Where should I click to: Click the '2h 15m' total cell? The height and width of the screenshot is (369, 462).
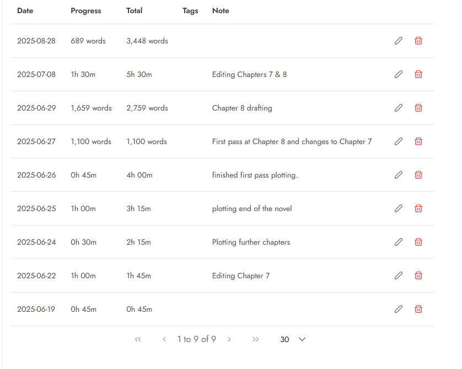(x=138, y=242)
